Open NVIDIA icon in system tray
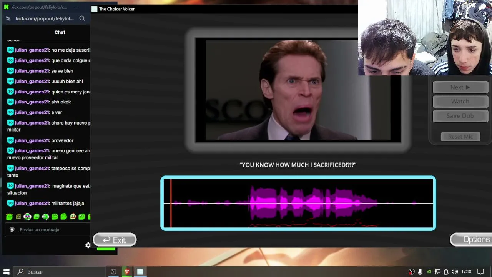Screen dimensions: 492x277 pyautogui.click(x=429, y=272)
